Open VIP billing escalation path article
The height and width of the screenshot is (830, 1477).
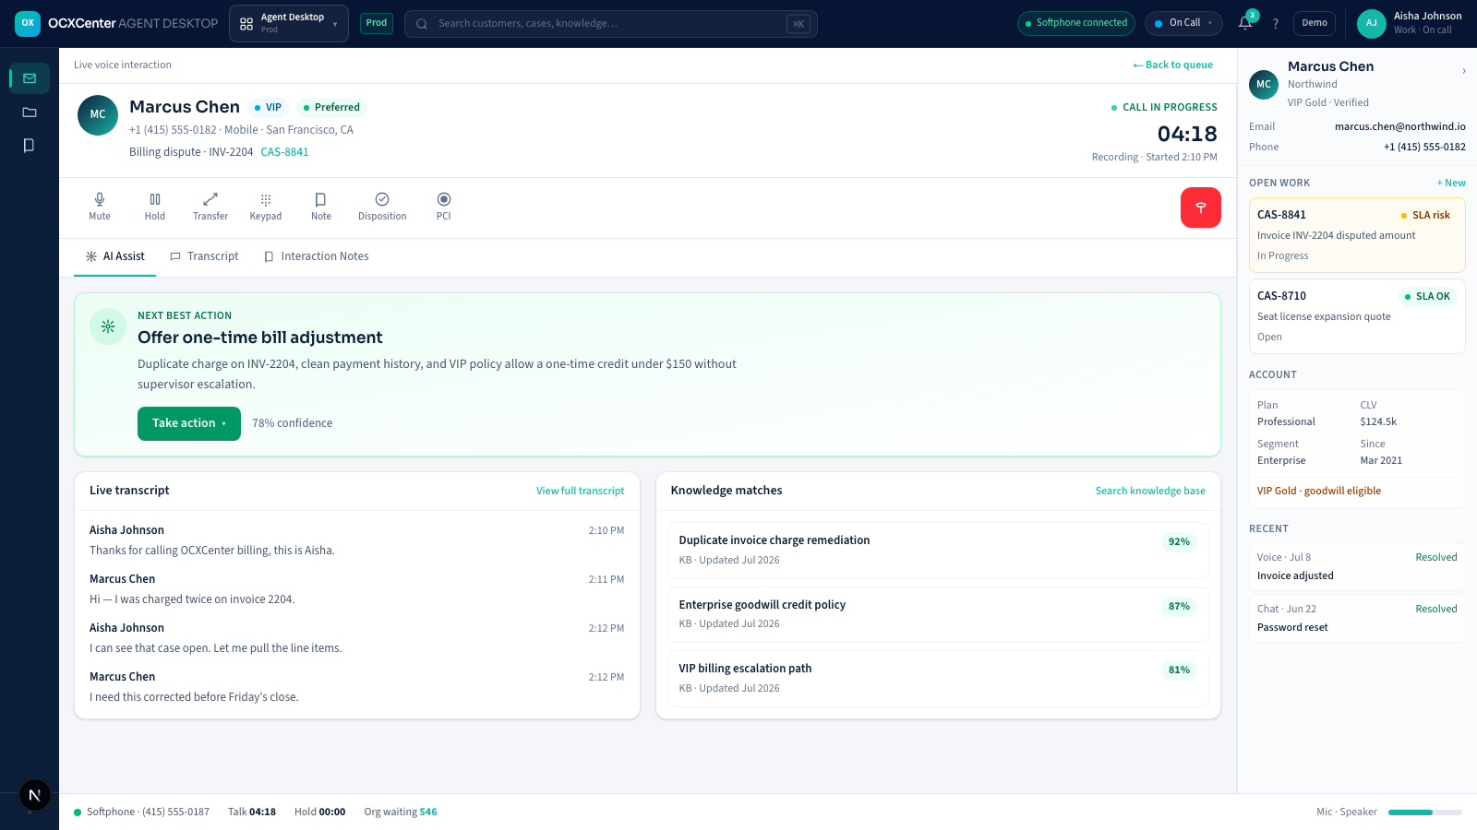tap(938, 679)
